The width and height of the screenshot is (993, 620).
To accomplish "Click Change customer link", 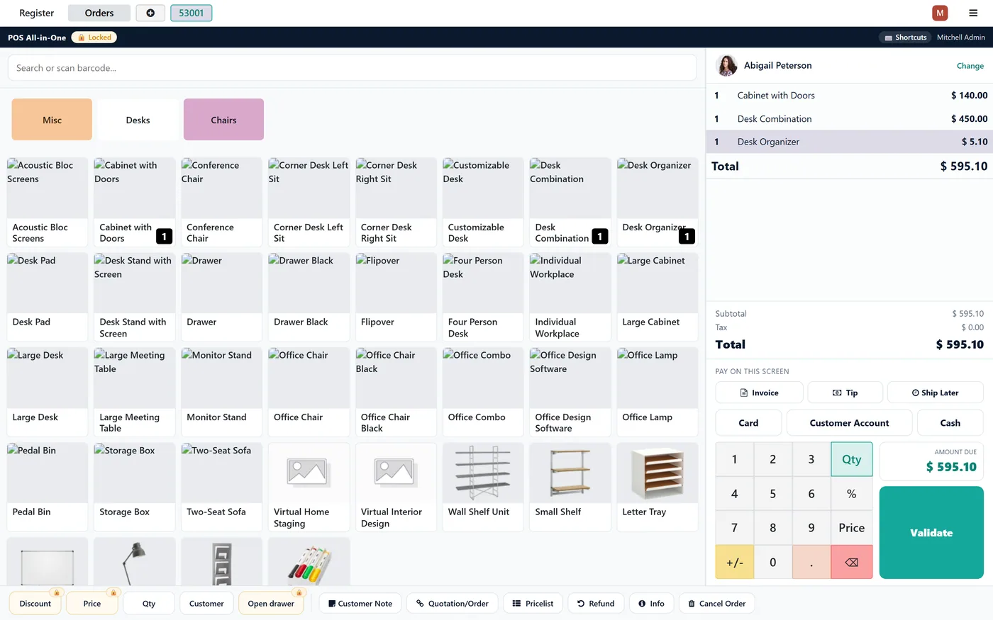I will point(970,66).
